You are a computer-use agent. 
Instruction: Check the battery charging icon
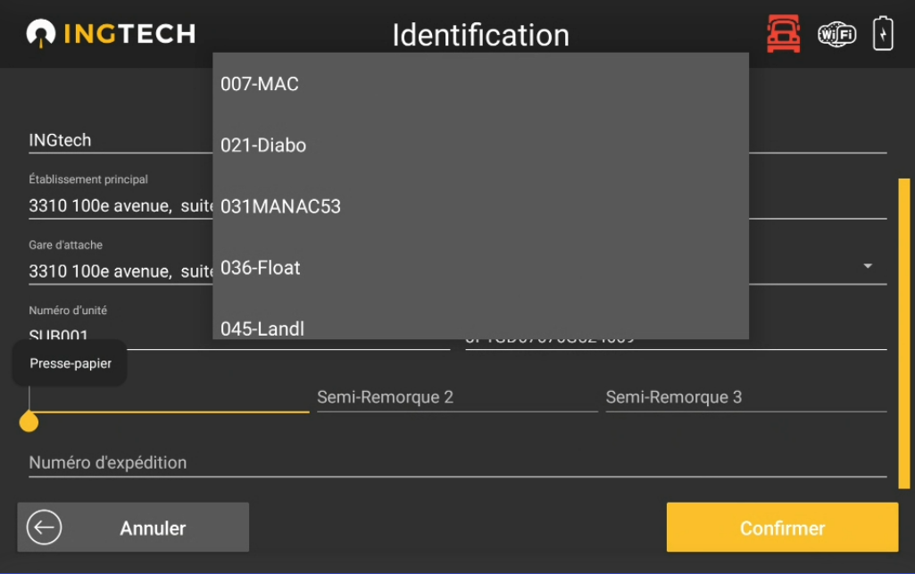point(882,34)
